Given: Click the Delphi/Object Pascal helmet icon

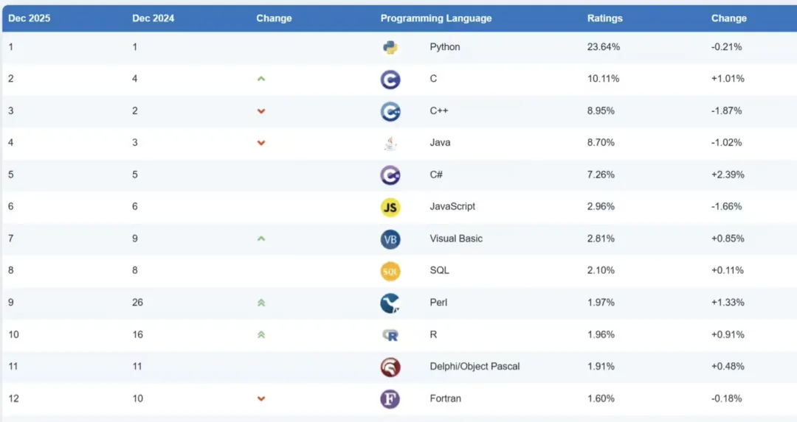Looking at the screenshot, I should tap(390, 367).
